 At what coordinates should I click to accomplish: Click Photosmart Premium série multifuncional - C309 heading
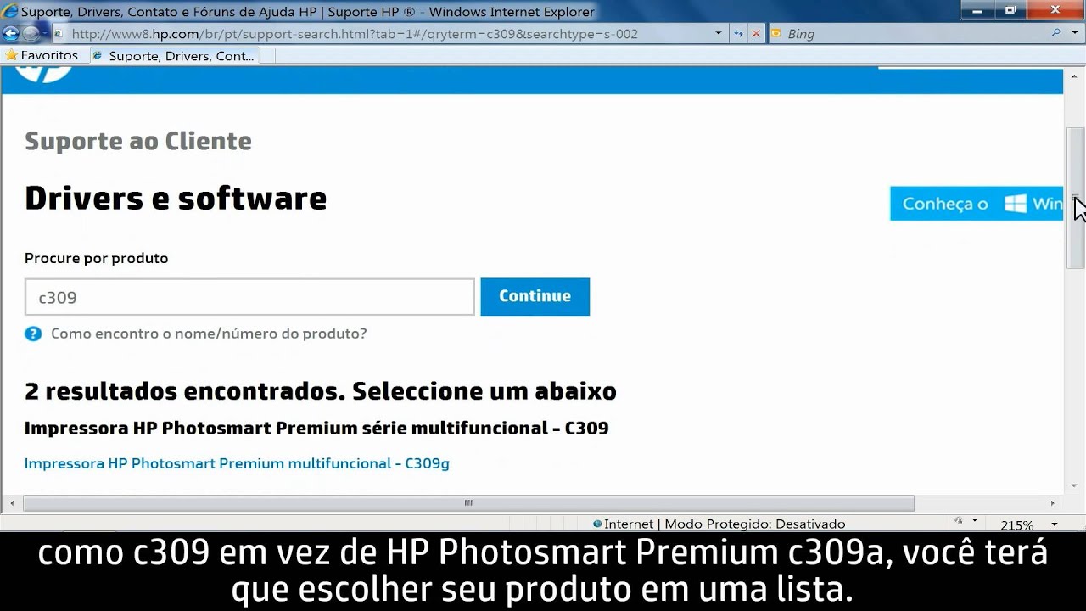coord(316,428)
